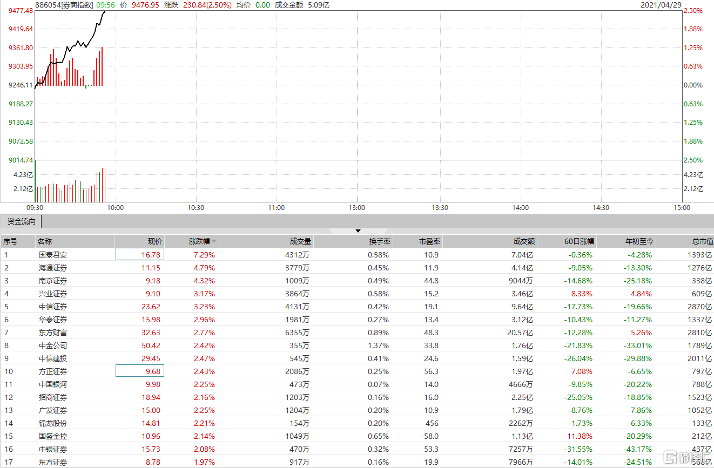Click the highlighted price cell 9.68
Viewport: 714px width, 468px height.
pos(140,371)
